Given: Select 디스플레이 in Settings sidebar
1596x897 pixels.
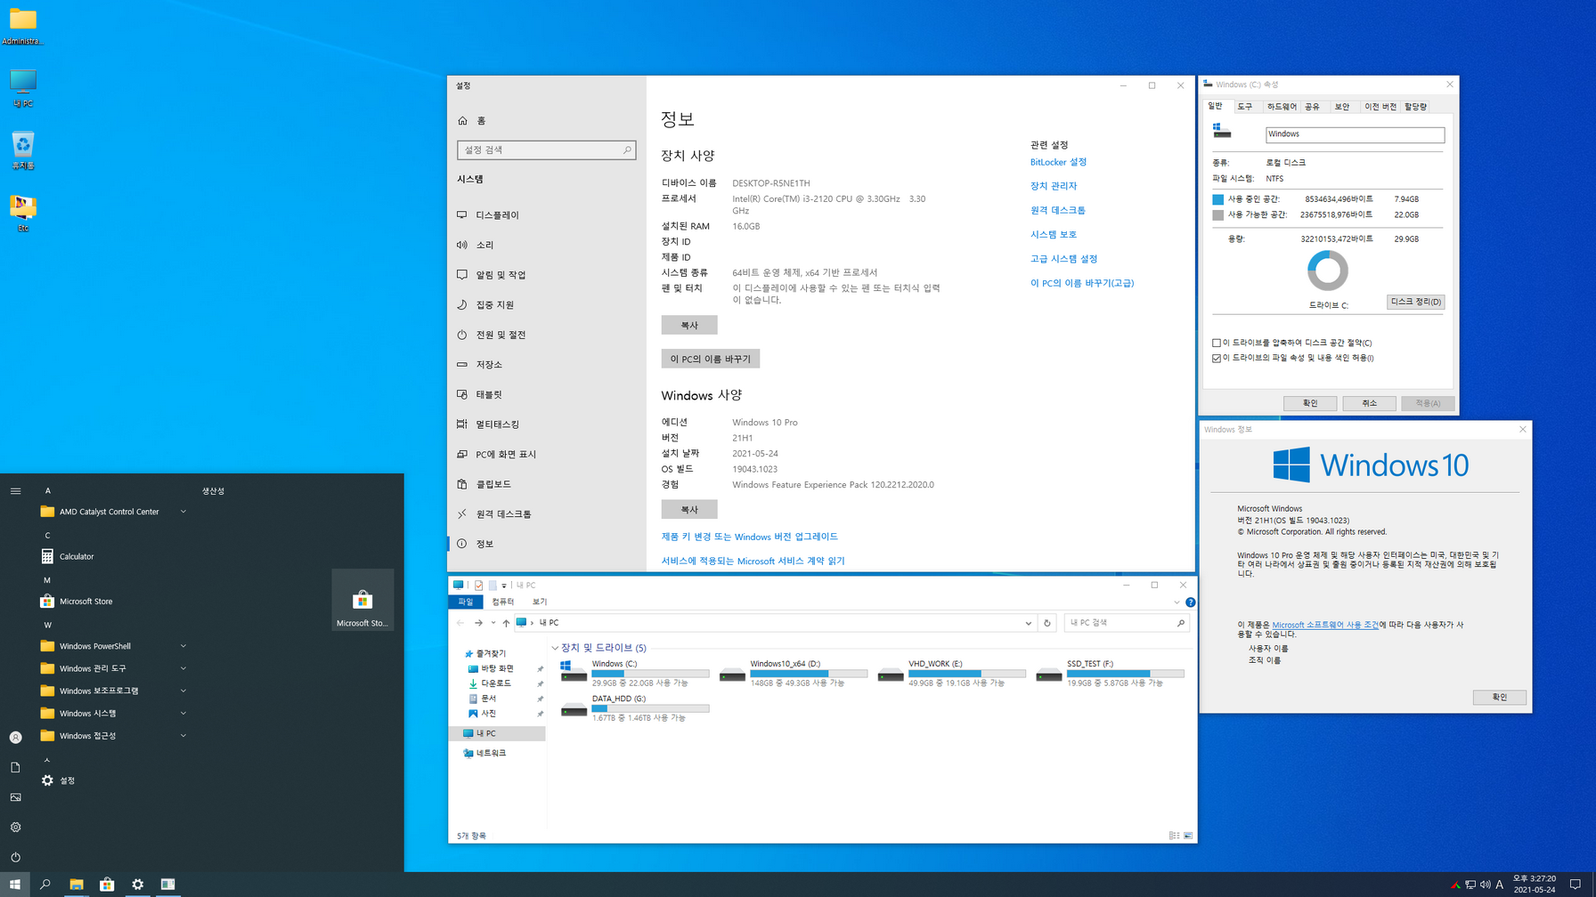Looking at the screenshot, I should coord(546,215).
